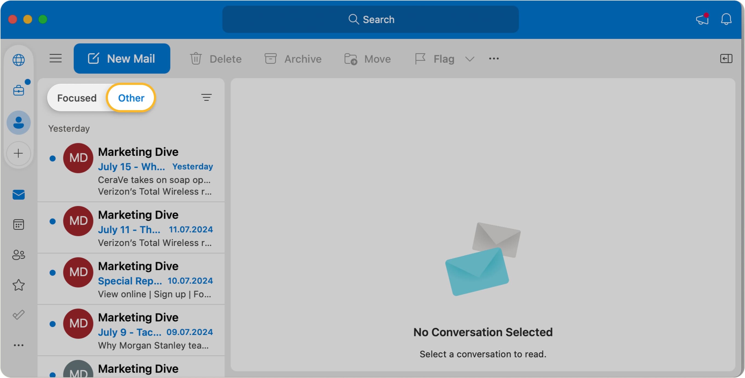Click the MD avatar on the 09.07.2024 email
Viewport: 745px width, 378px height.
[78, 323]
